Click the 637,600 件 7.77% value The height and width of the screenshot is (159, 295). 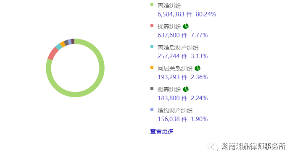pyautogui.click(x=182, y=35)
